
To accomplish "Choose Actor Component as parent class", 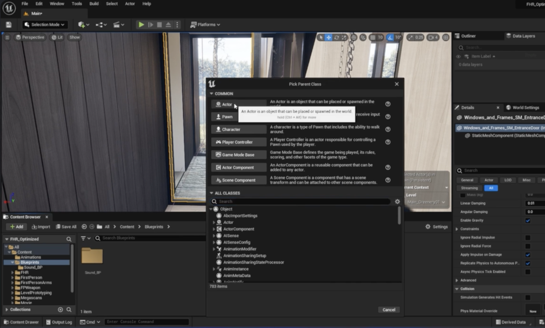I will click(239, 167).
